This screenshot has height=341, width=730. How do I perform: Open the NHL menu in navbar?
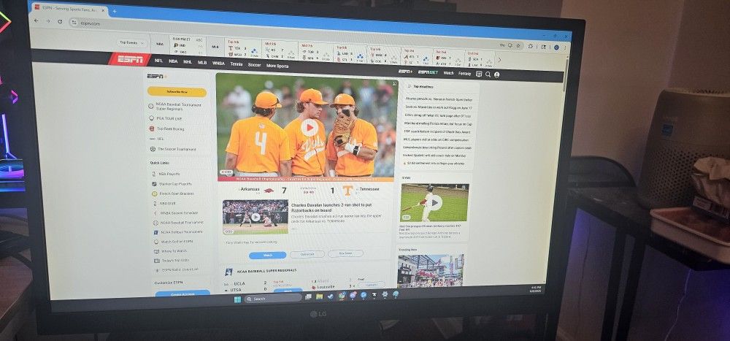[188, 61]
